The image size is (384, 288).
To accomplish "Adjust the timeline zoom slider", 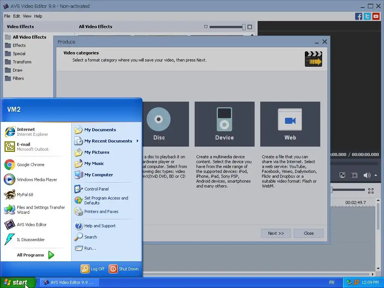I will pyautogui.click(x=331, y=190).
